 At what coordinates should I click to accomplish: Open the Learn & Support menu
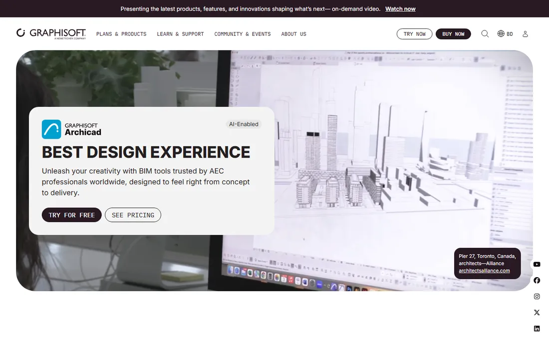tap(180, 34)
